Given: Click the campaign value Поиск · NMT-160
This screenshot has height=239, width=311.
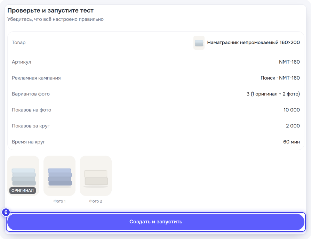Looking at the screenshot, I should (x=280, y=78).
